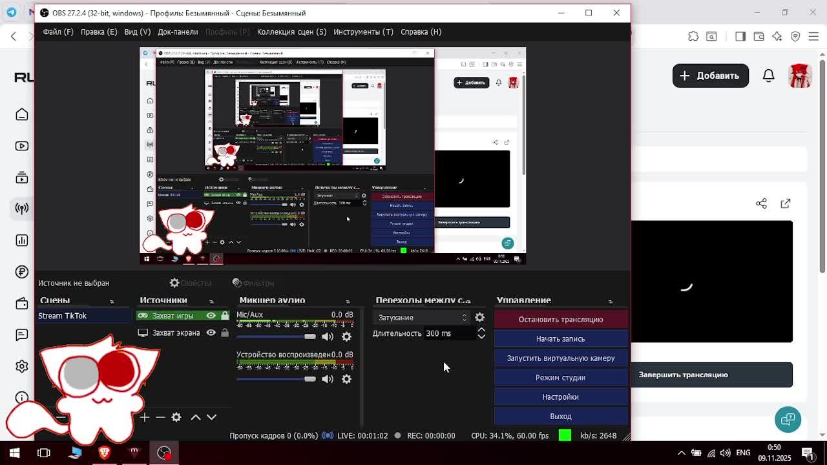Open OBS Настройки button
This screenshot has width=827, height=465.
[561, 397]
